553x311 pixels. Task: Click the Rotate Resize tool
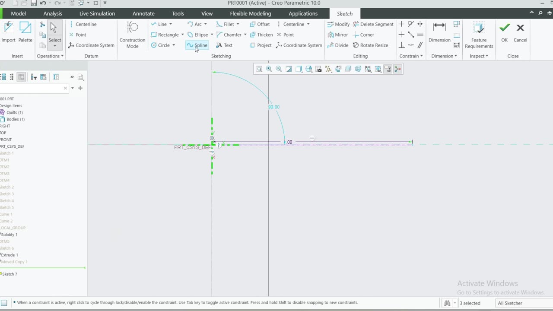click(x=370, y=45)
